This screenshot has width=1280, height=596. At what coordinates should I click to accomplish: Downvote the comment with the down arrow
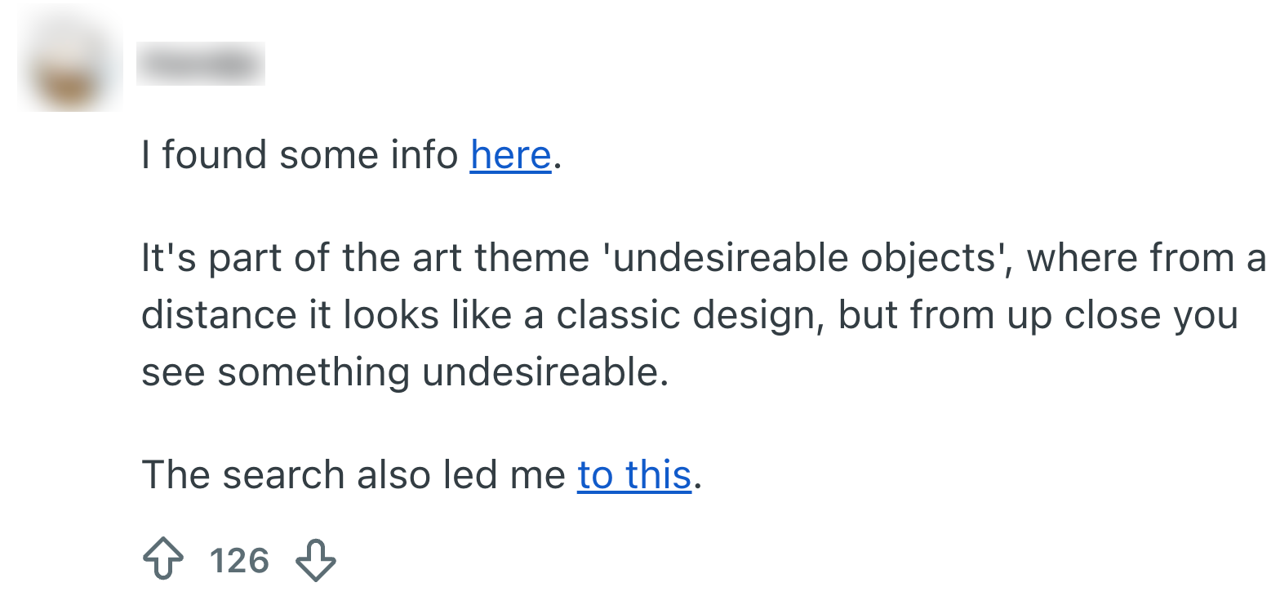(x=315, y=561)
